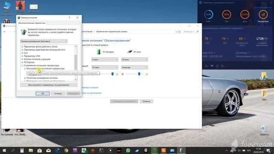The height and width of the screenshot is (154, 274).
Task: Click the back arrow in Control Panel window
Action: pos(5,32)
